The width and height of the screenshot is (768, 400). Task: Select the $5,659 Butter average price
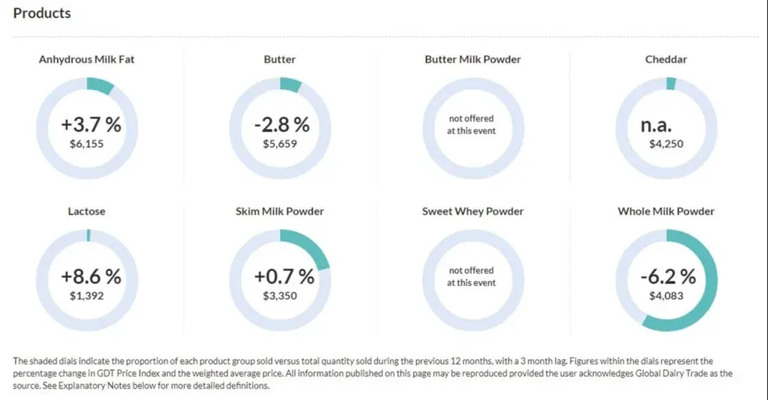[280, 144]
